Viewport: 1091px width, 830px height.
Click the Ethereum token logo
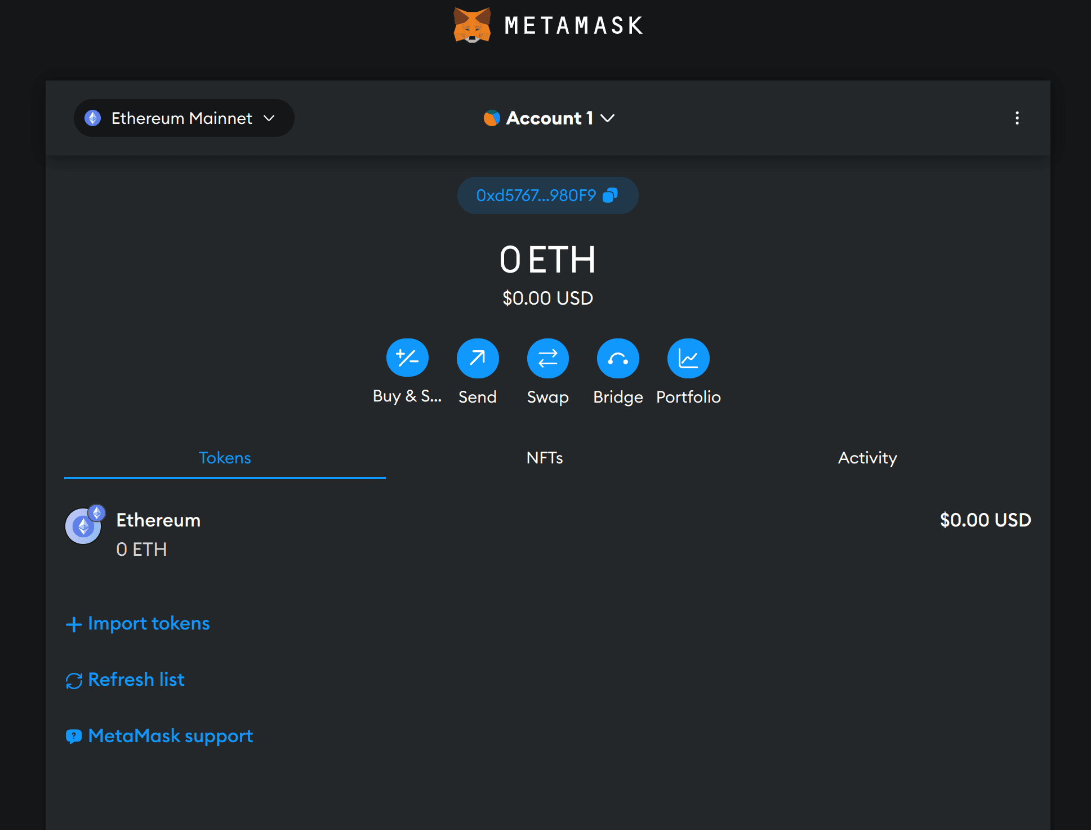click(84, 526)
